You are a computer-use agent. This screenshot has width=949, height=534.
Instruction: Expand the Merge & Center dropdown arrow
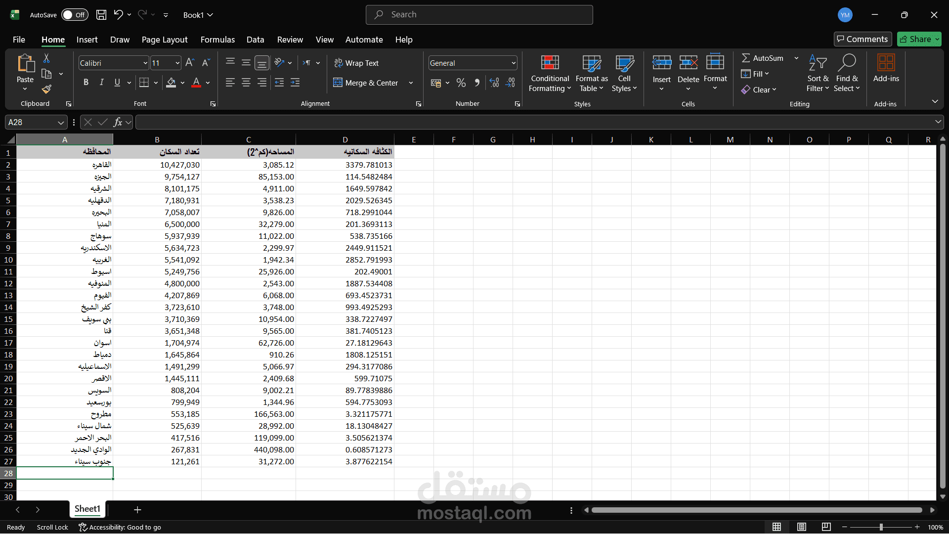tap(411, 83)
